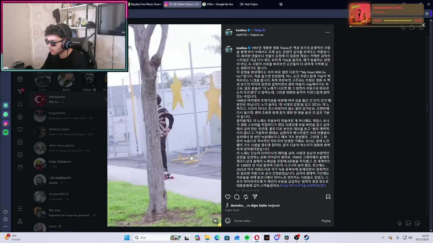This screenshot has width=433, height=243.
Task: Open Steam from the taskbar
Action: pos(306,238)
